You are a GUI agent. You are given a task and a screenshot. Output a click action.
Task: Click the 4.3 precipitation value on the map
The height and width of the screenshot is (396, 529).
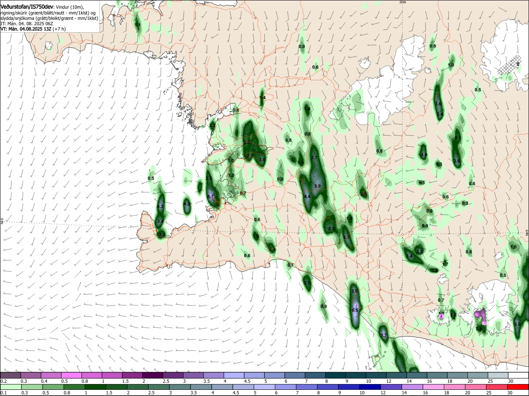pyautogui.click(x=161, y=206)
